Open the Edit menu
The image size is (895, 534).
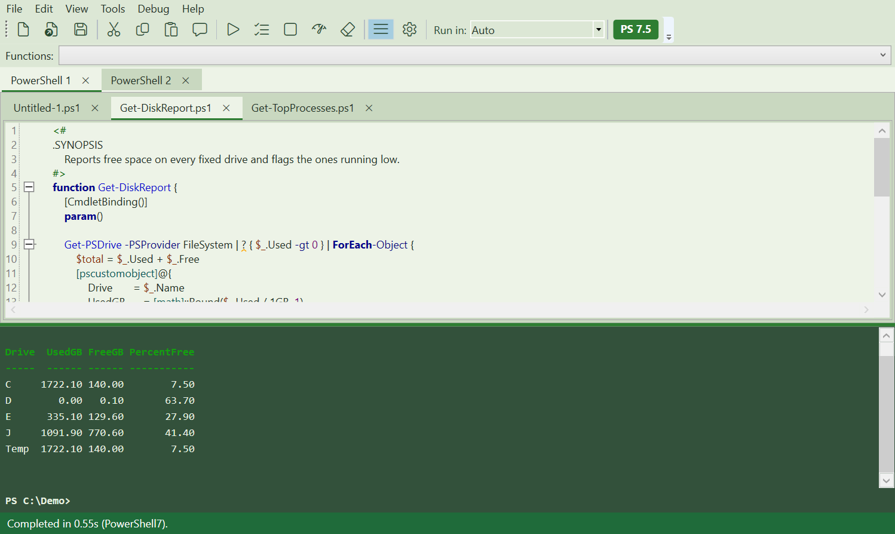(44, 9)
